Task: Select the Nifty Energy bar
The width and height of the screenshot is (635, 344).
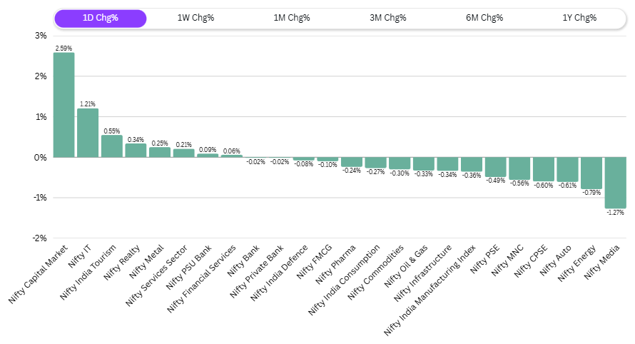Action: 591,173
